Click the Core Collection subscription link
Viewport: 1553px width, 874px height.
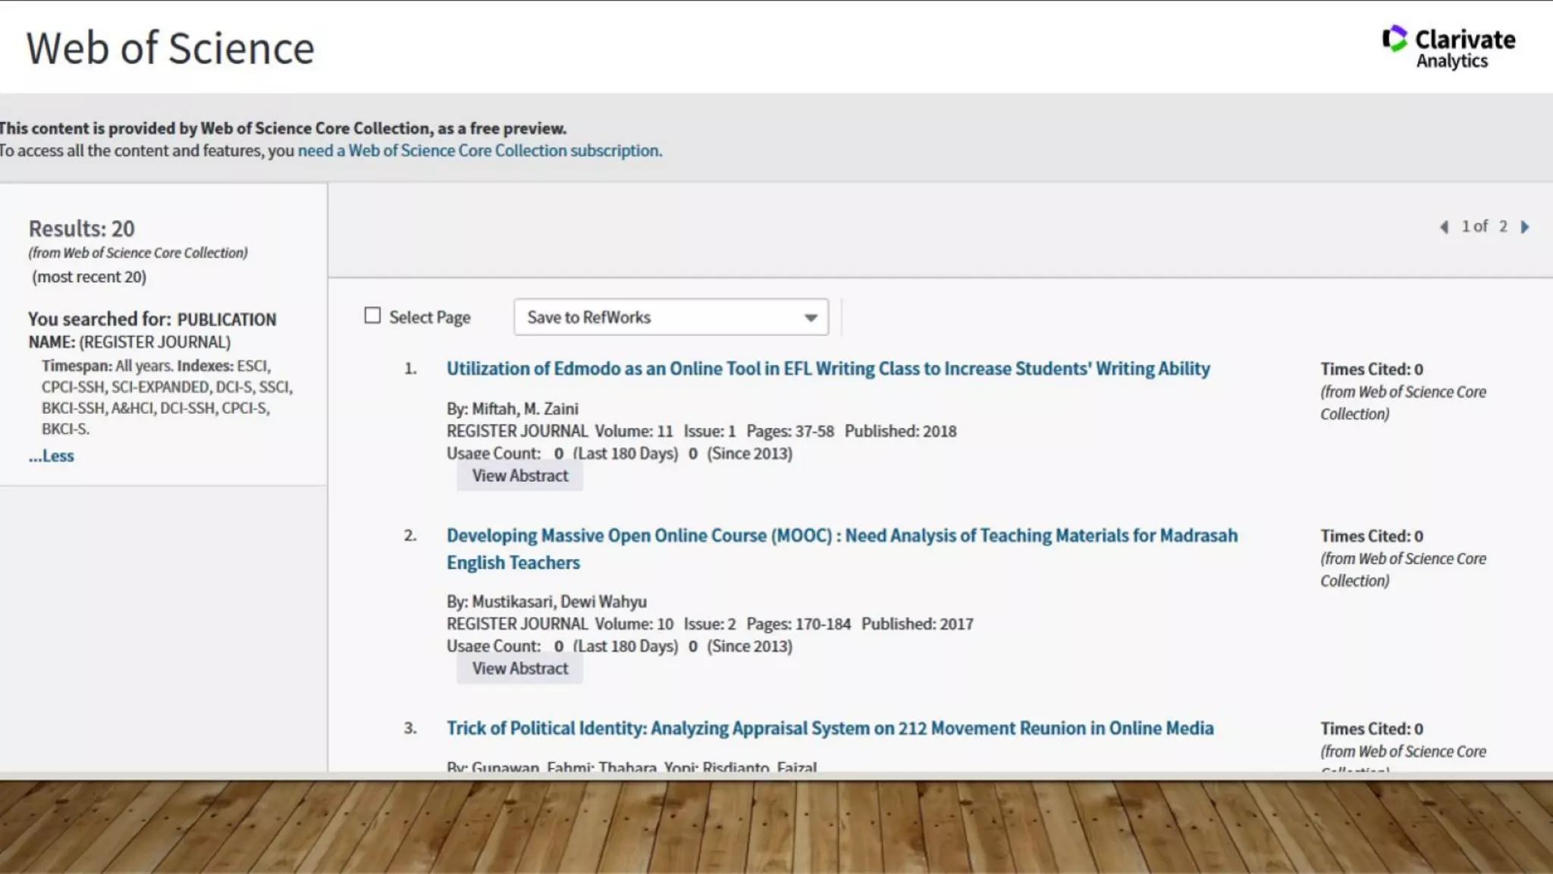(479, 151)
